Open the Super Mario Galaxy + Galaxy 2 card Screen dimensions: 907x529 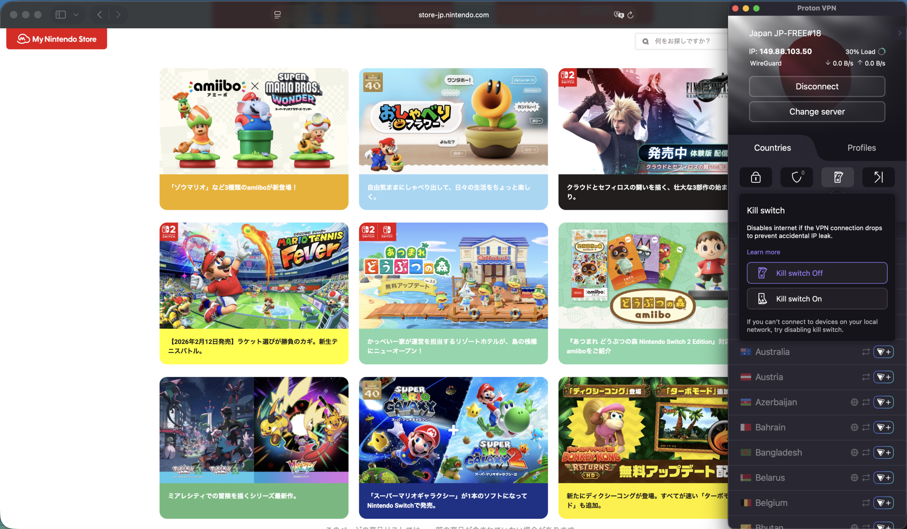pyautogui.click(x=453, y=447)
